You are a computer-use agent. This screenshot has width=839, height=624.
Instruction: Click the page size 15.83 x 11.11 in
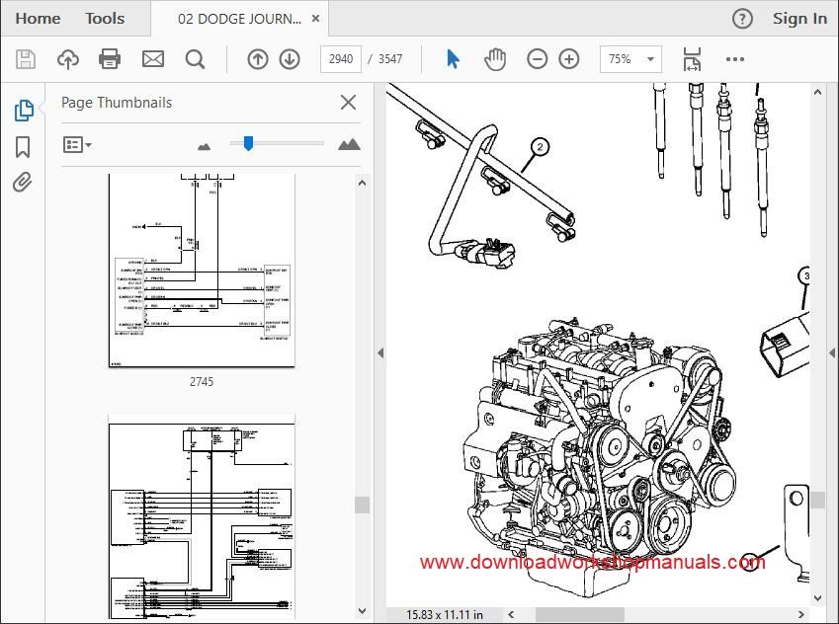444,615
